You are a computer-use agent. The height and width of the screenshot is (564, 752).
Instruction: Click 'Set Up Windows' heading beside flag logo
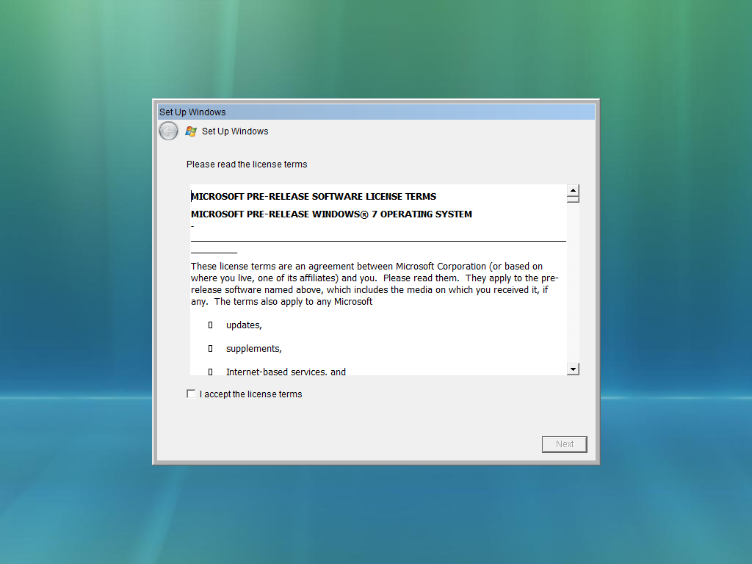click(235, 131)
